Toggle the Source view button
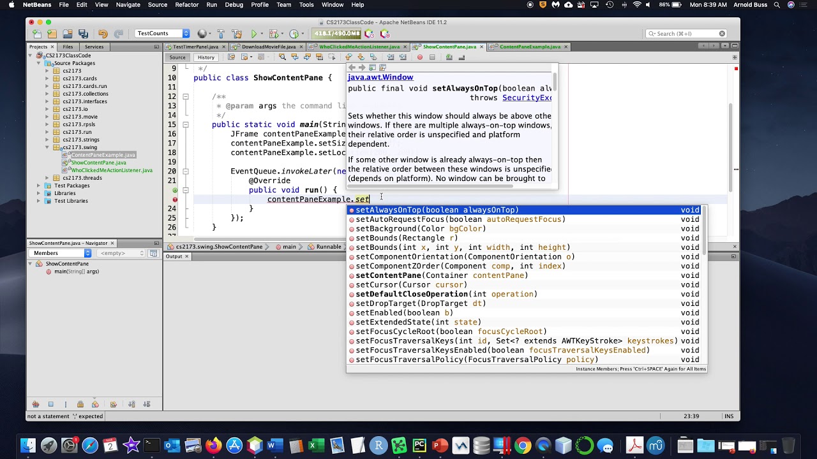The height and width of the screenshot is (459, 817). (x=177, y=57)
